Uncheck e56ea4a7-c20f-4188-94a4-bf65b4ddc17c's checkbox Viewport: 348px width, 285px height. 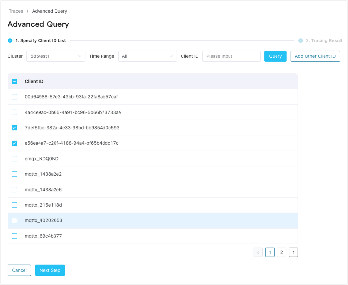pos(14,143)
